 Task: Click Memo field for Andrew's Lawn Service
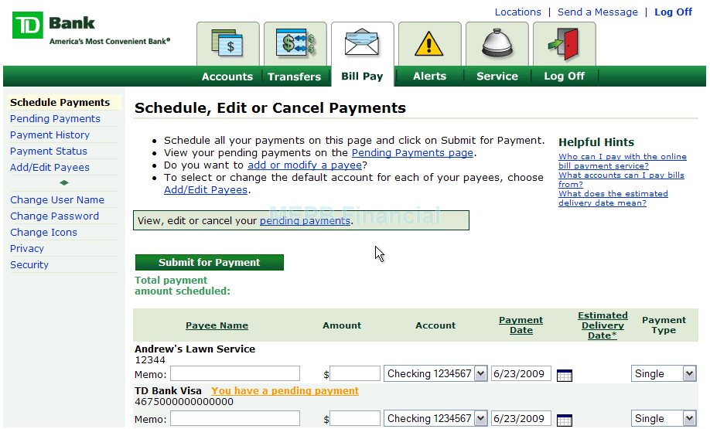pos(235,374)
